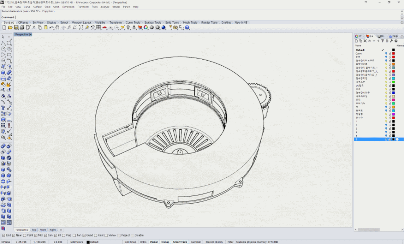
Task: Click the Layers panel tools hammer icon
Action: (x=391, y=41)
